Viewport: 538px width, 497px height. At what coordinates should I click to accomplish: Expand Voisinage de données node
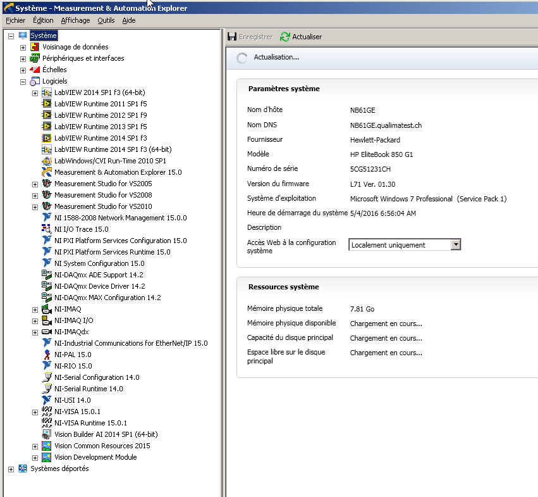pyautogui.click(x=23, y=47)
